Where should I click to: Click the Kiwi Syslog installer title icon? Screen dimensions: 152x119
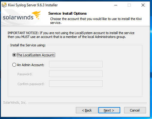(4, 5)
